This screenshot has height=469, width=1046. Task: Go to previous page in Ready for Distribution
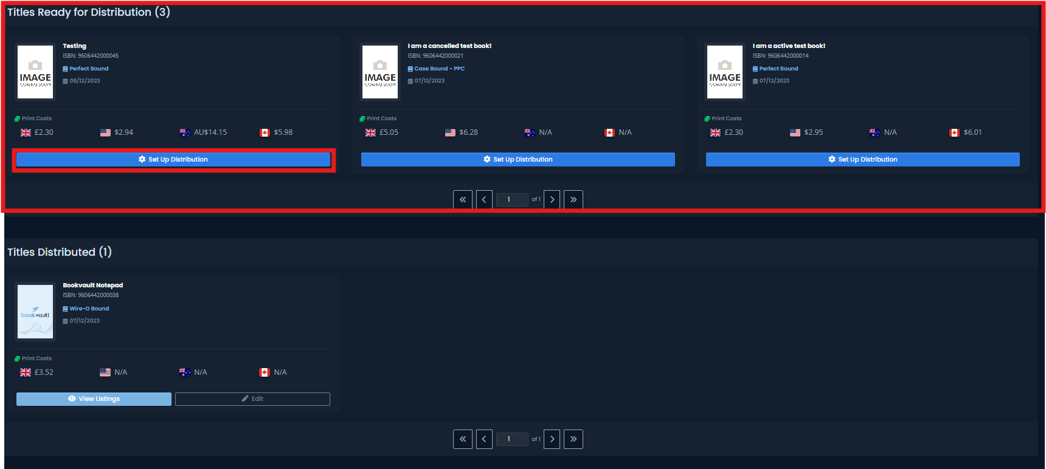point(484,199)
